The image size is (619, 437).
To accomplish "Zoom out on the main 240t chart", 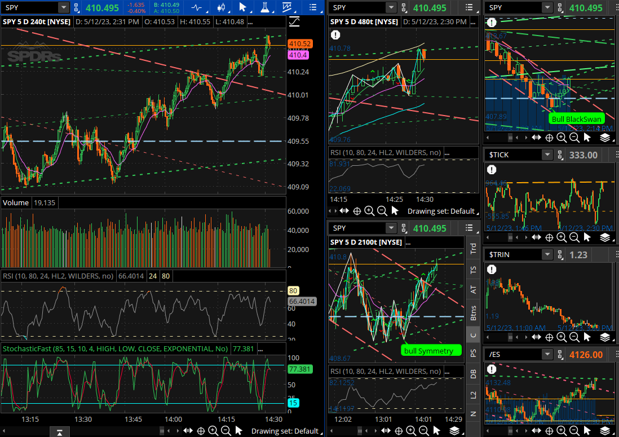I will tap(226, 431).
